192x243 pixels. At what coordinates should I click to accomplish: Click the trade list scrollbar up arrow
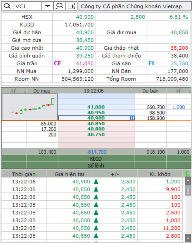(188, 181)
